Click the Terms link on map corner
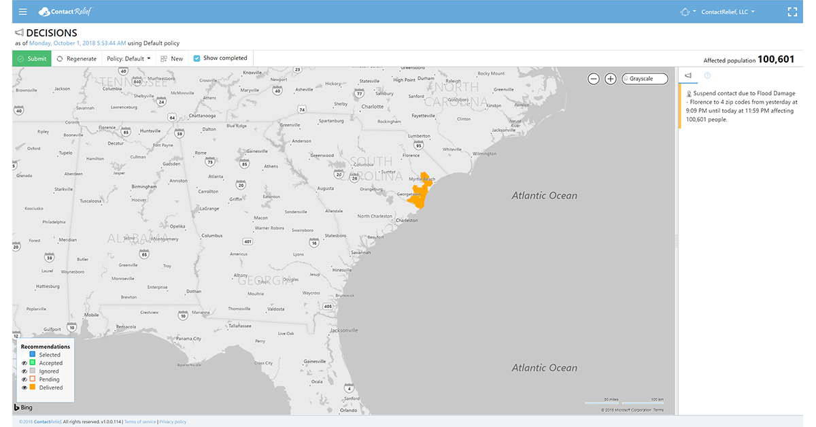The height and width of the screenshot is (427, 816). tap(658, 410)
